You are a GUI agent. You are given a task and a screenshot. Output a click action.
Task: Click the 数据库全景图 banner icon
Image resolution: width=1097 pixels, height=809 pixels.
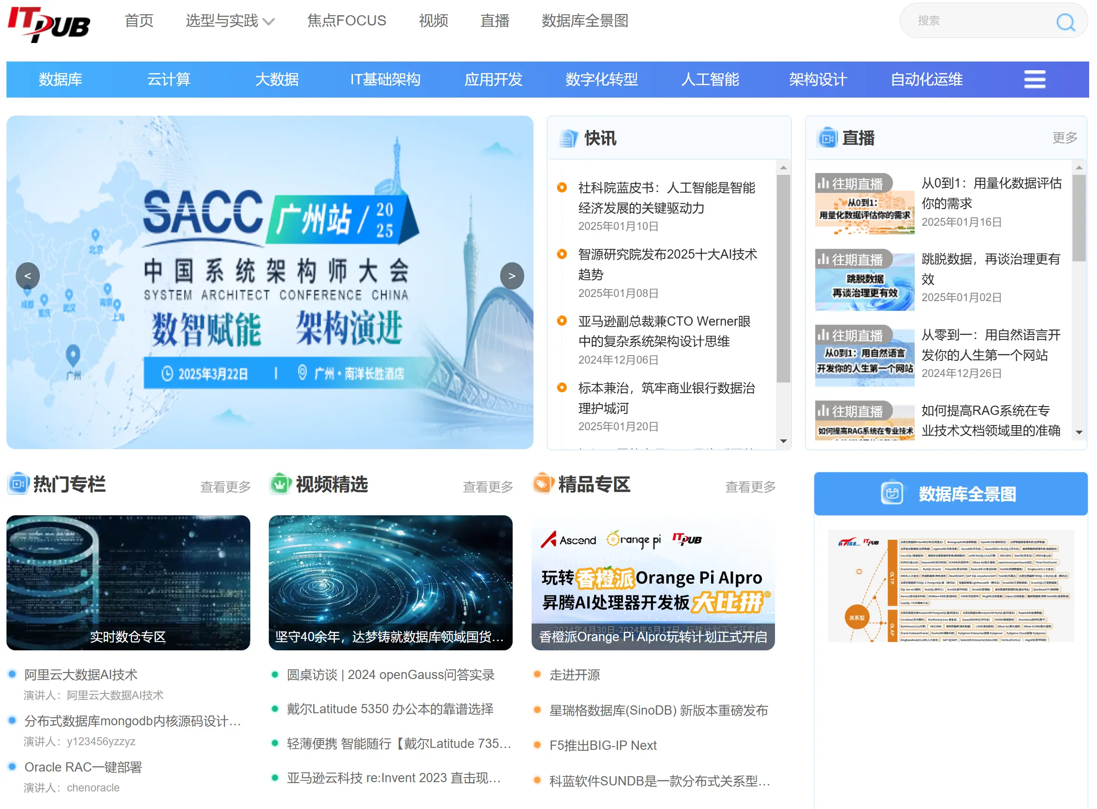pos(892,494)
